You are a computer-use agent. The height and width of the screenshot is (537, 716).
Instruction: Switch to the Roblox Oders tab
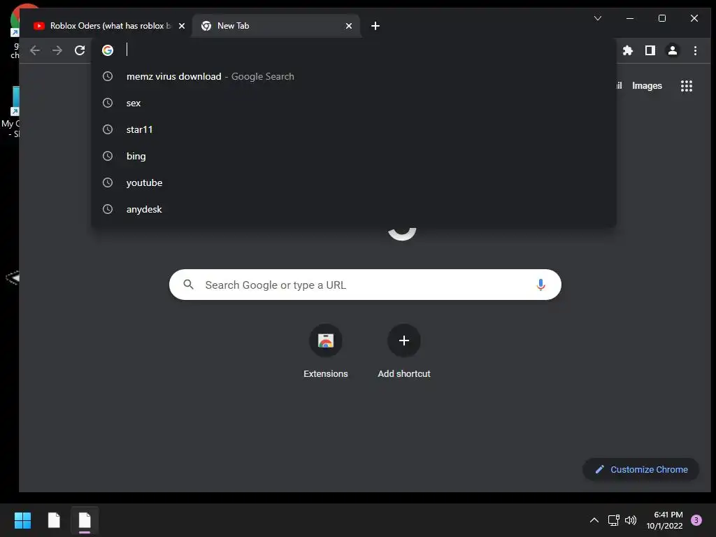click(108, 26)
